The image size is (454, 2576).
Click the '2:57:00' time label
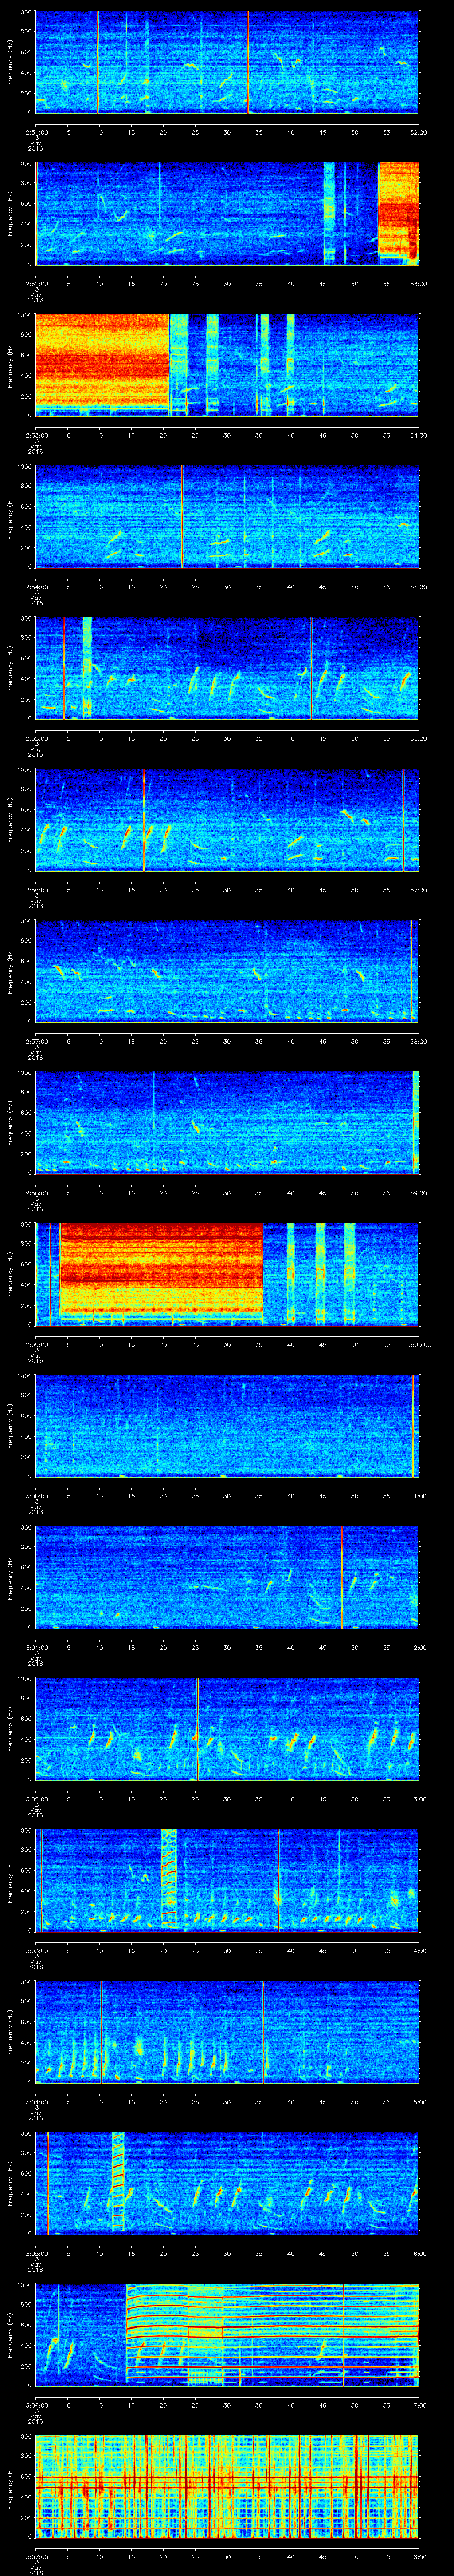[x=35, y=1041]
